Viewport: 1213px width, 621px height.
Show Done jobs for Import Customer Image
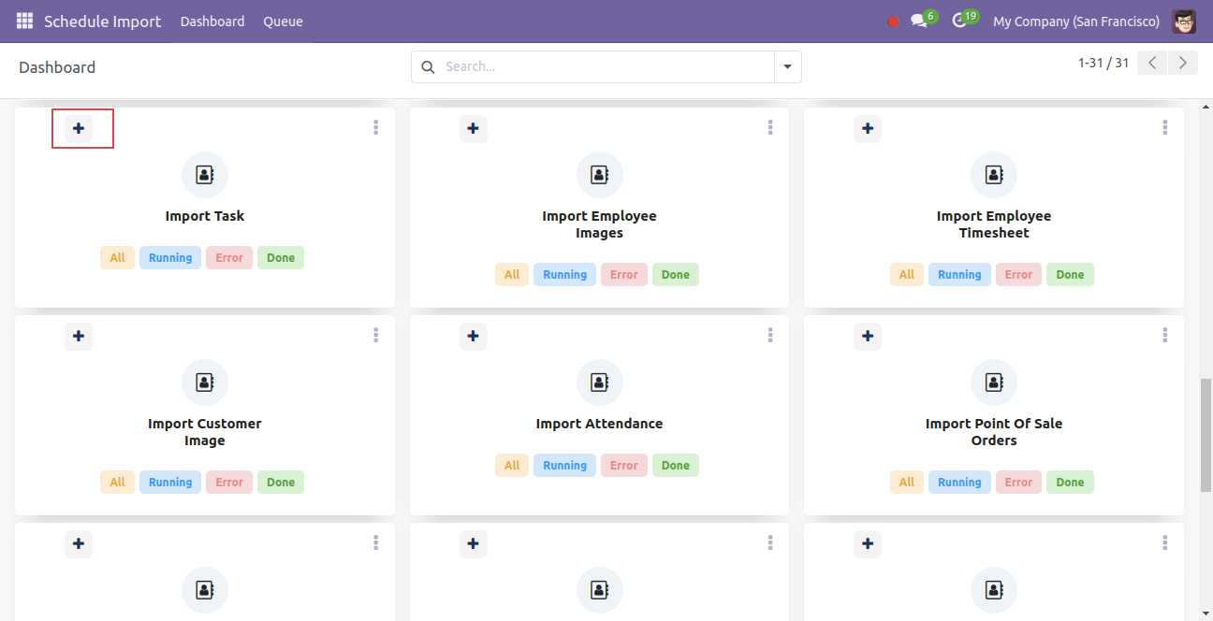point(281,483)
